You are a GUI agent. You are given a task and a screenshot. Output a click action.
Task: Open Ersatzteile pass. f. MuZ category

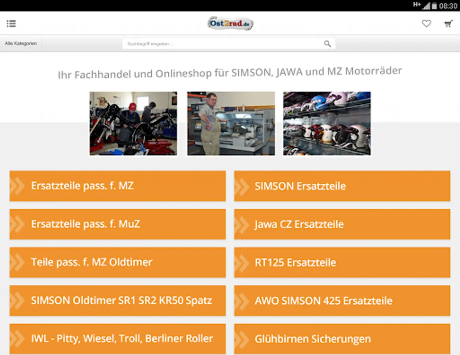tap(118, 224)
